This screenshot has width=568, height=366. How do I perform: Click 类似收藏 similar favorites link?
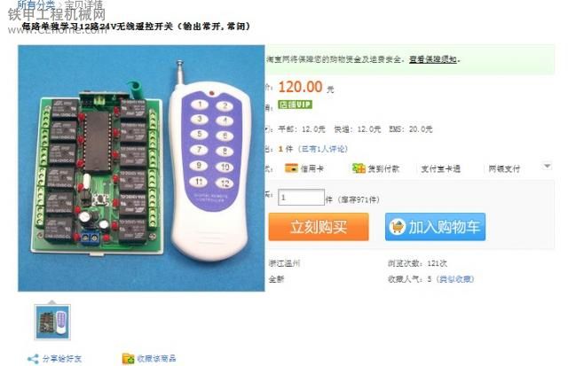coord(455,279)
